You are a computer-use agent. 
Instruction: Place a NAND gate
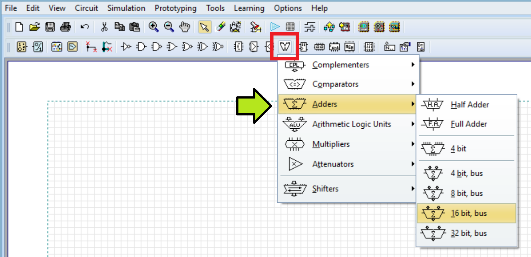pos(156,47)
